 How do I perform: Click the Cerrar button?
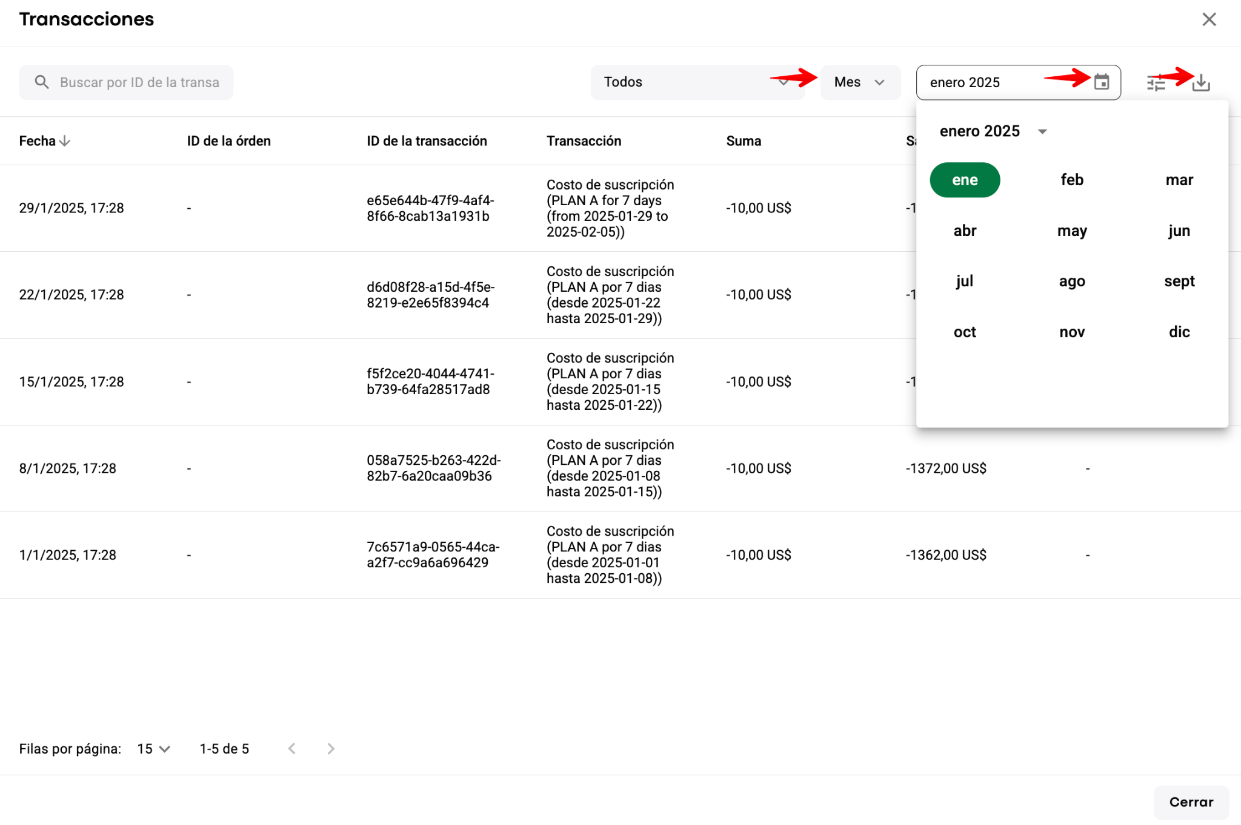(x=1191, y=802)
